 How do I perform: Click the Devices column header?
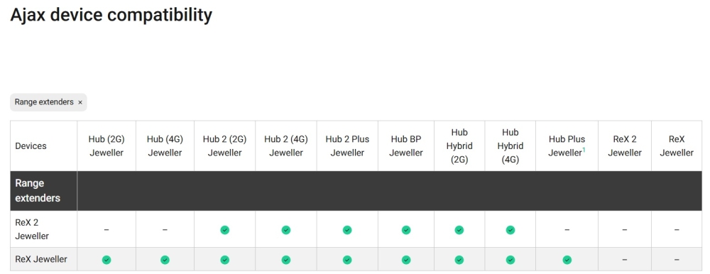31,146
